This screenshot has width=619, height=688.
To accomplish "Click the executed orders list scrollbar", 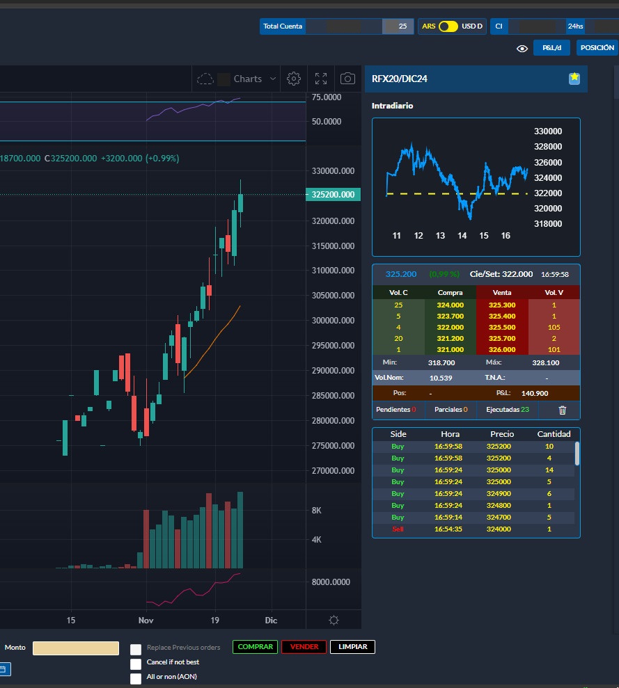I will [577, 454].
